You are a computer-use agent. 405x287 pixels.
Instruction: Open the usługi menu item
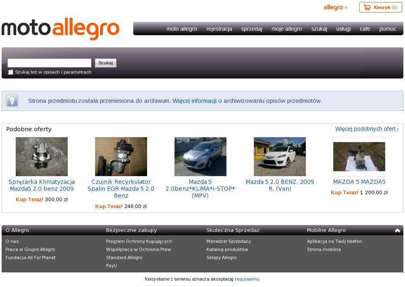(x=343, y=29)
